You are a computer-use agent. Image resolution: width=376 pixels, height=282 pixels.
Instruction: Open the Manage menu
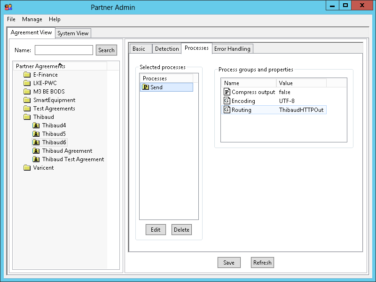[x=32, y=19]
